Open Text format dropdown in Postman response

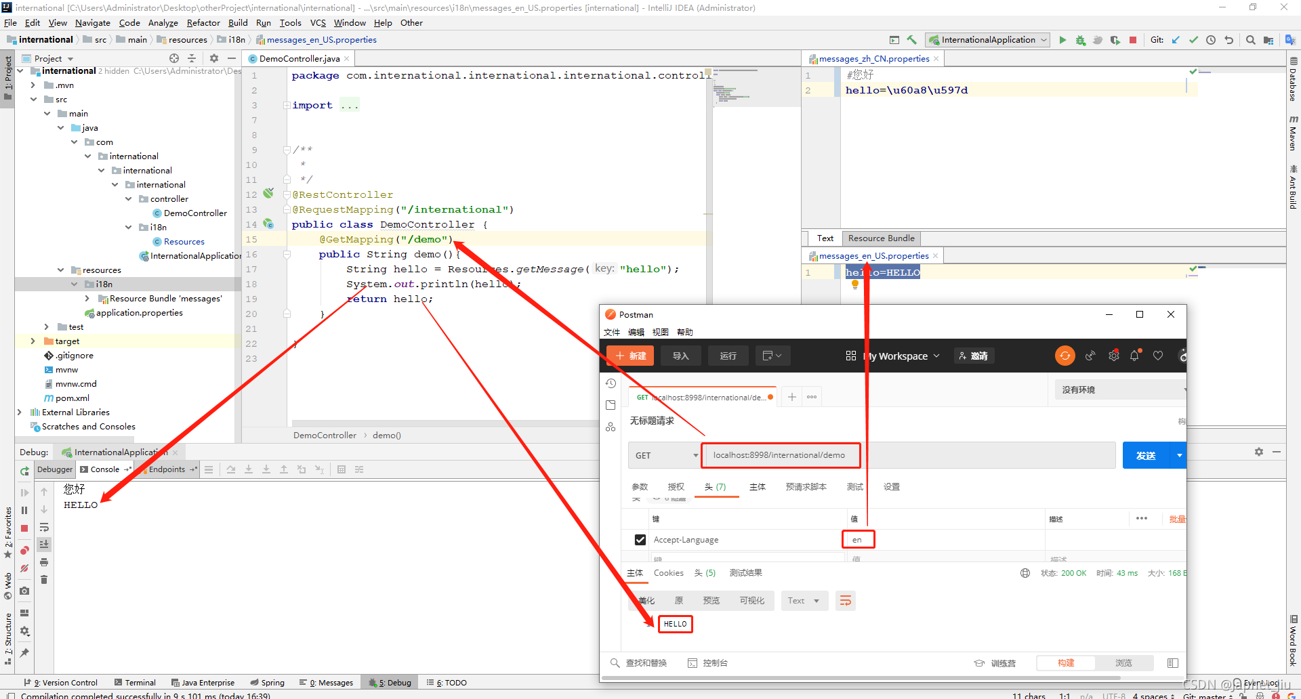pos(804,601)
